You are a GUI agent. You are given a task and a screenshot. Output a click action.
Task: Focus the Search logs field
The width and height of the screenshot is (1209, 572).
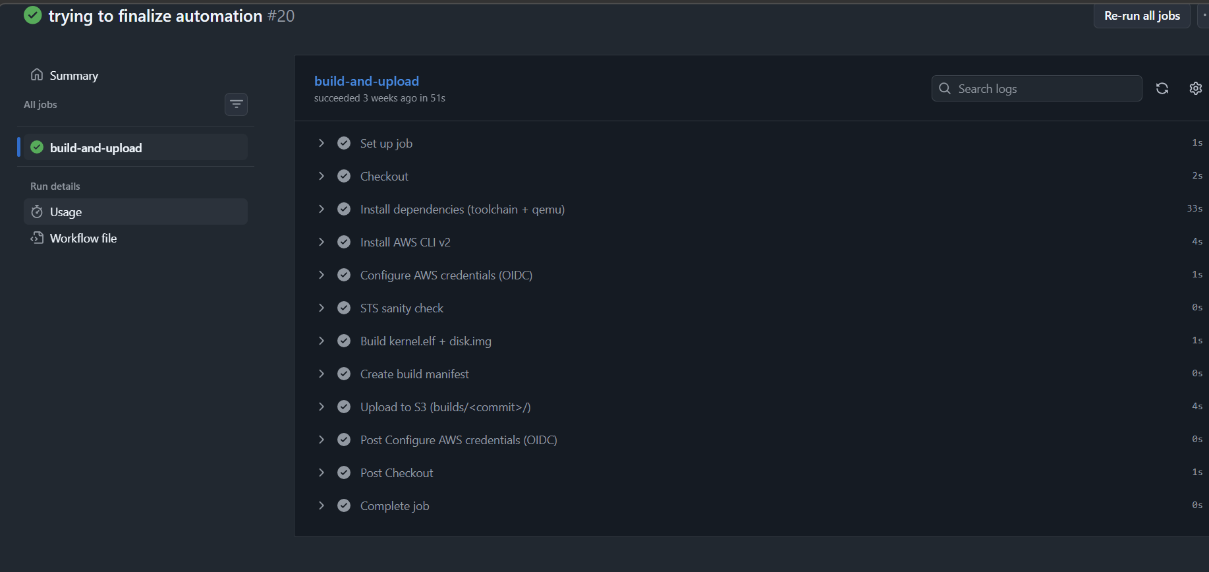[x=1036, y=88]
